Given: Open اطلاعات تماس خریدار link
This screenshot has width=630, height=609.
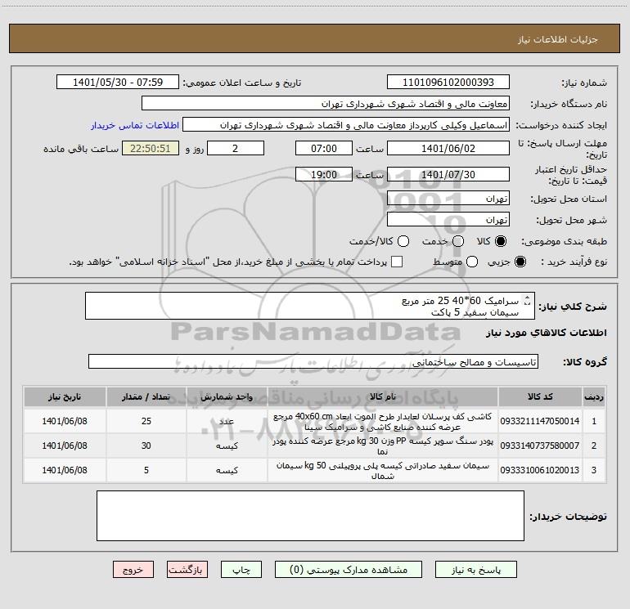Looking at the screenshot, I should [135, 125].
